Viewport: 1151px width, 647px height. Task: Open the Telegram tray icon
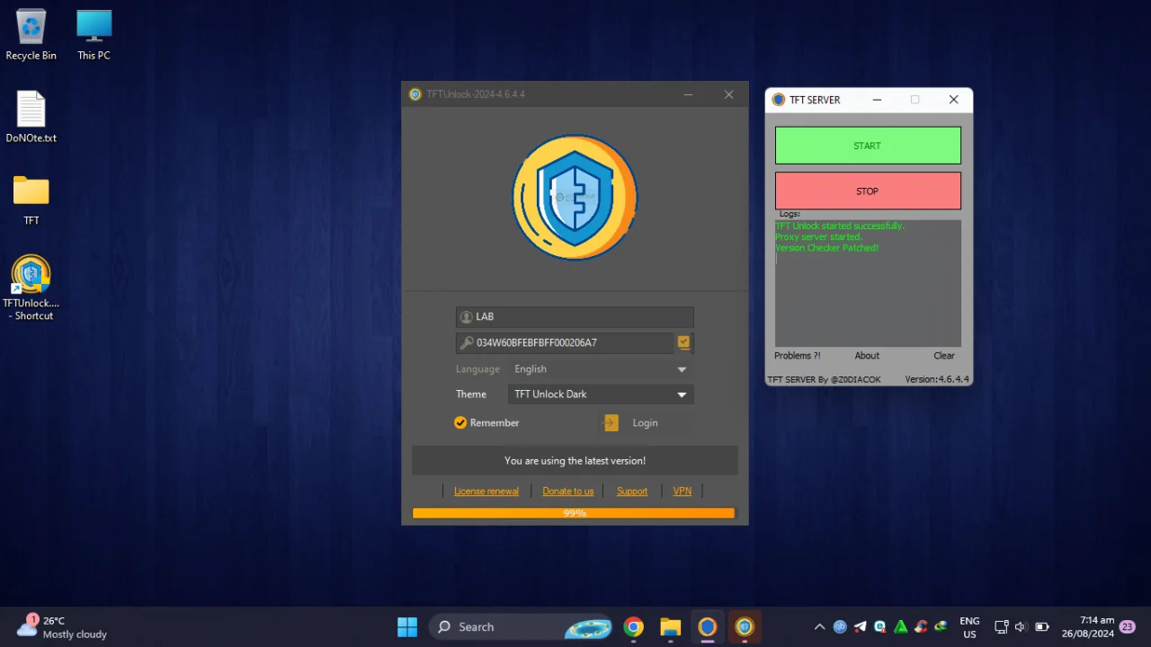tap(861, 627)
